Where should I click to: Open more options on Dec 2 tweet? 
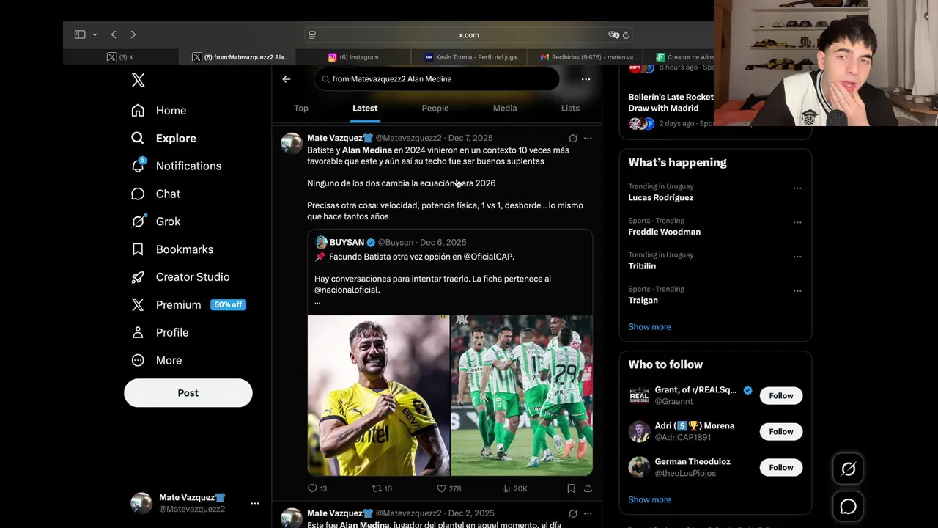tap(588, 513)
